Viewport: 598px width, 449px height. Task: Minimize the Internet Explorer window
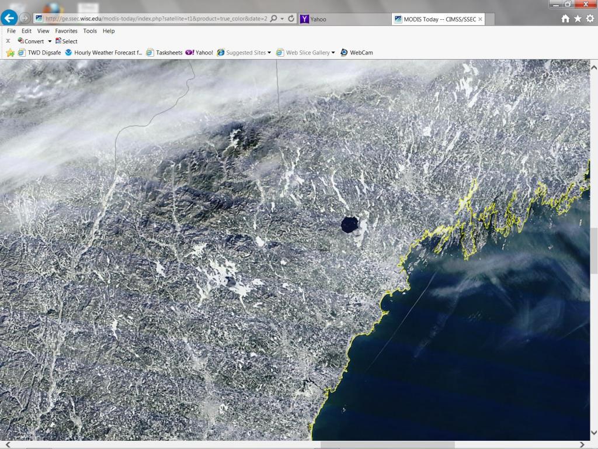coord(557,4)
